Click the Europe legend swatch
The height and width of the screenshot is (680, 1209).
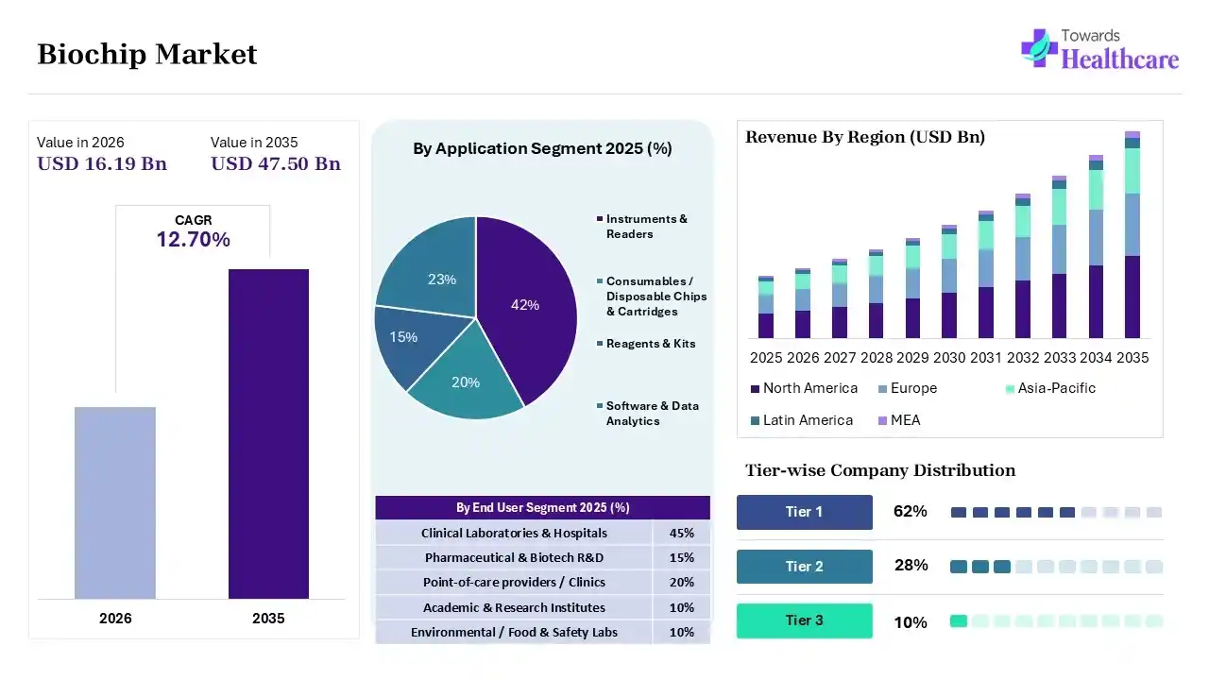coord(882,389)
